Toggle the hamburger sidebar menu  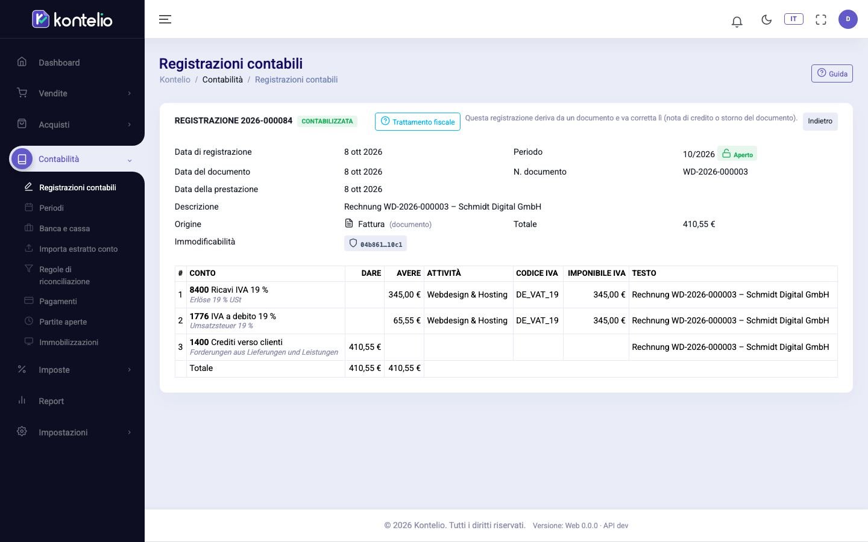165,19
